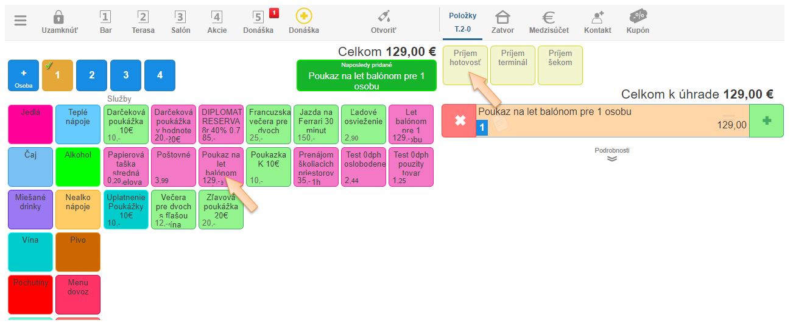Add Jazda na Ferrari 30 minut item

click(316, 123)
